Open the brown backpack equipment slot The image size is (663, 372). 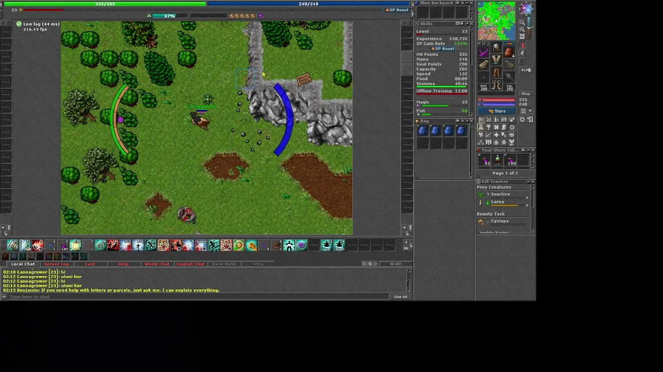[509, 53]
